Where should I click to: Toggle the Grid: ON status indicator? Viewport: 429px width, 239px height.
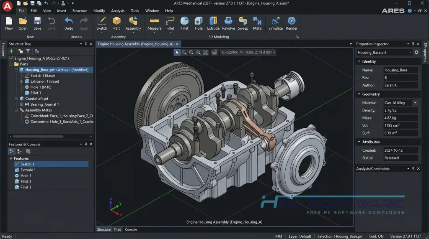tap(376, 236)
